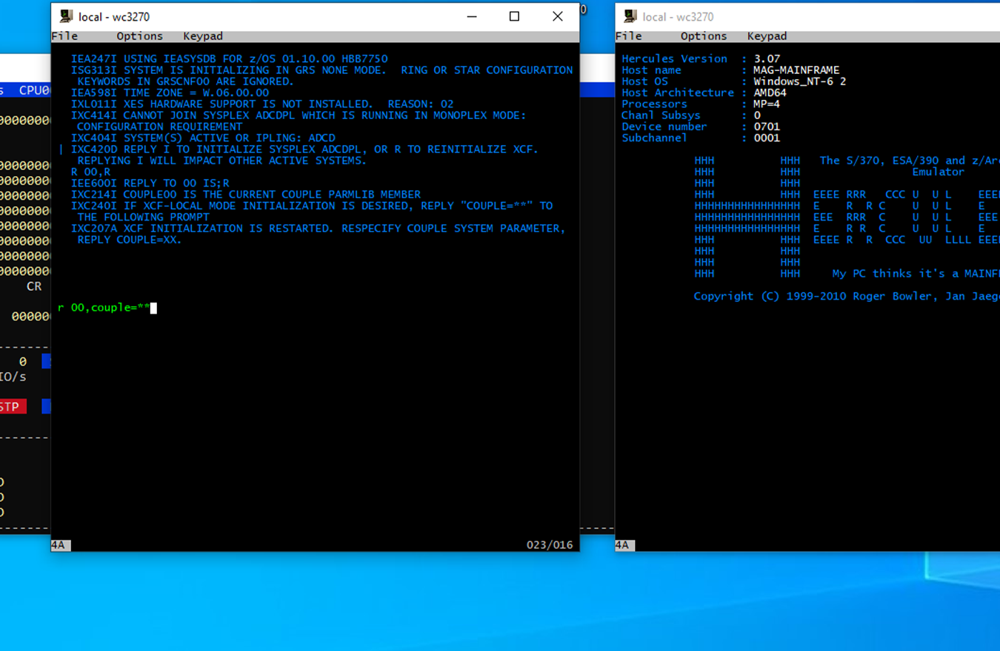
Task: Minimize the left wc3270 window
Action: 472,16
